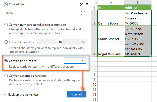This screenshot has height=102, width=157.
Task: Collapse the pane with double-chevron icon
Action: [x=86, y=4]
